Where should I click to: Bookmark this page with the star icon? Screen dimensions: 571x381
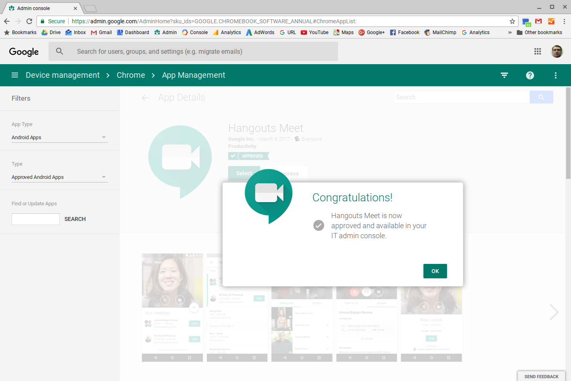pyautogui.click(x=512, y=21)
